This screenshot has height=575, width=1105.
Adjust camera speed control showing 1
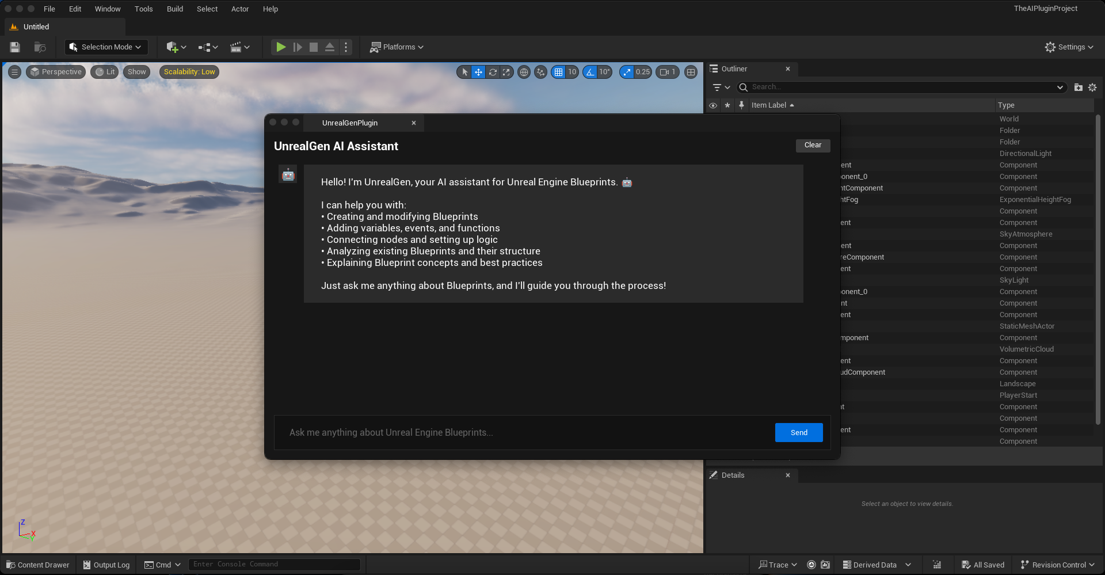668,72
